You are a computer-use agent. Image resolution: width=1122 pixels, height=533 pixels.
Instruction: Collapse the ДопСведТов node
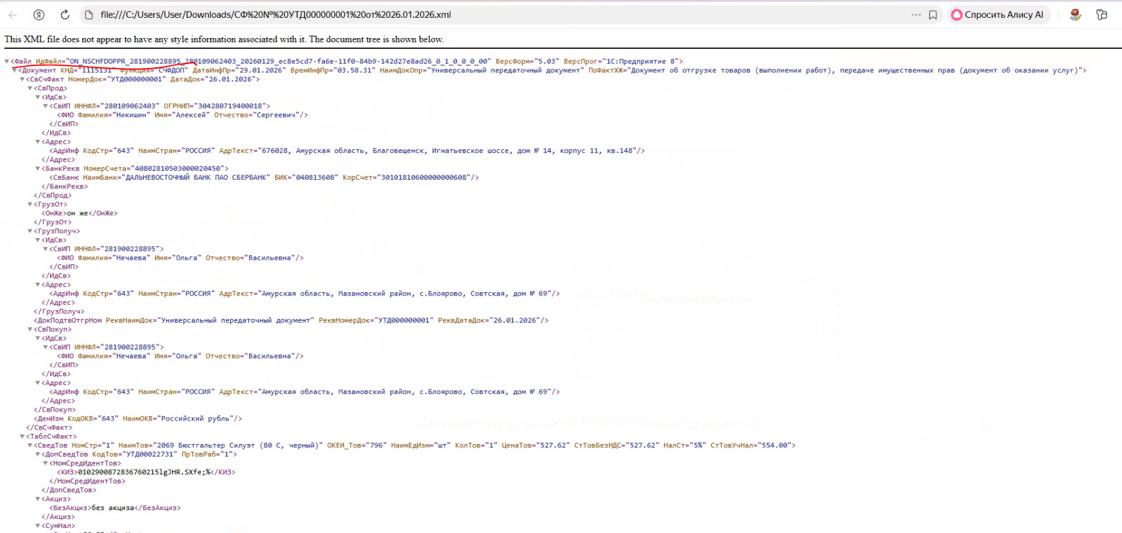coord(38,454)
